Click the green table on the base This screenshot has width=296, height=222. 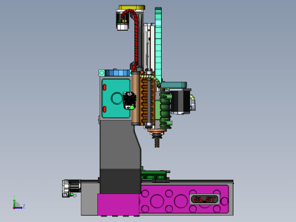pyautogui.click(x=154, y=175)
